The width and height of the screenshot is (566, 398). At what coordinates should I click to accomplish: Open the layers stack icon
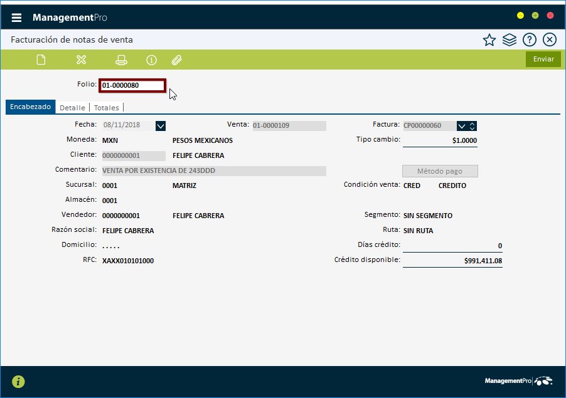pyautogui.click(x=510, y=39)
